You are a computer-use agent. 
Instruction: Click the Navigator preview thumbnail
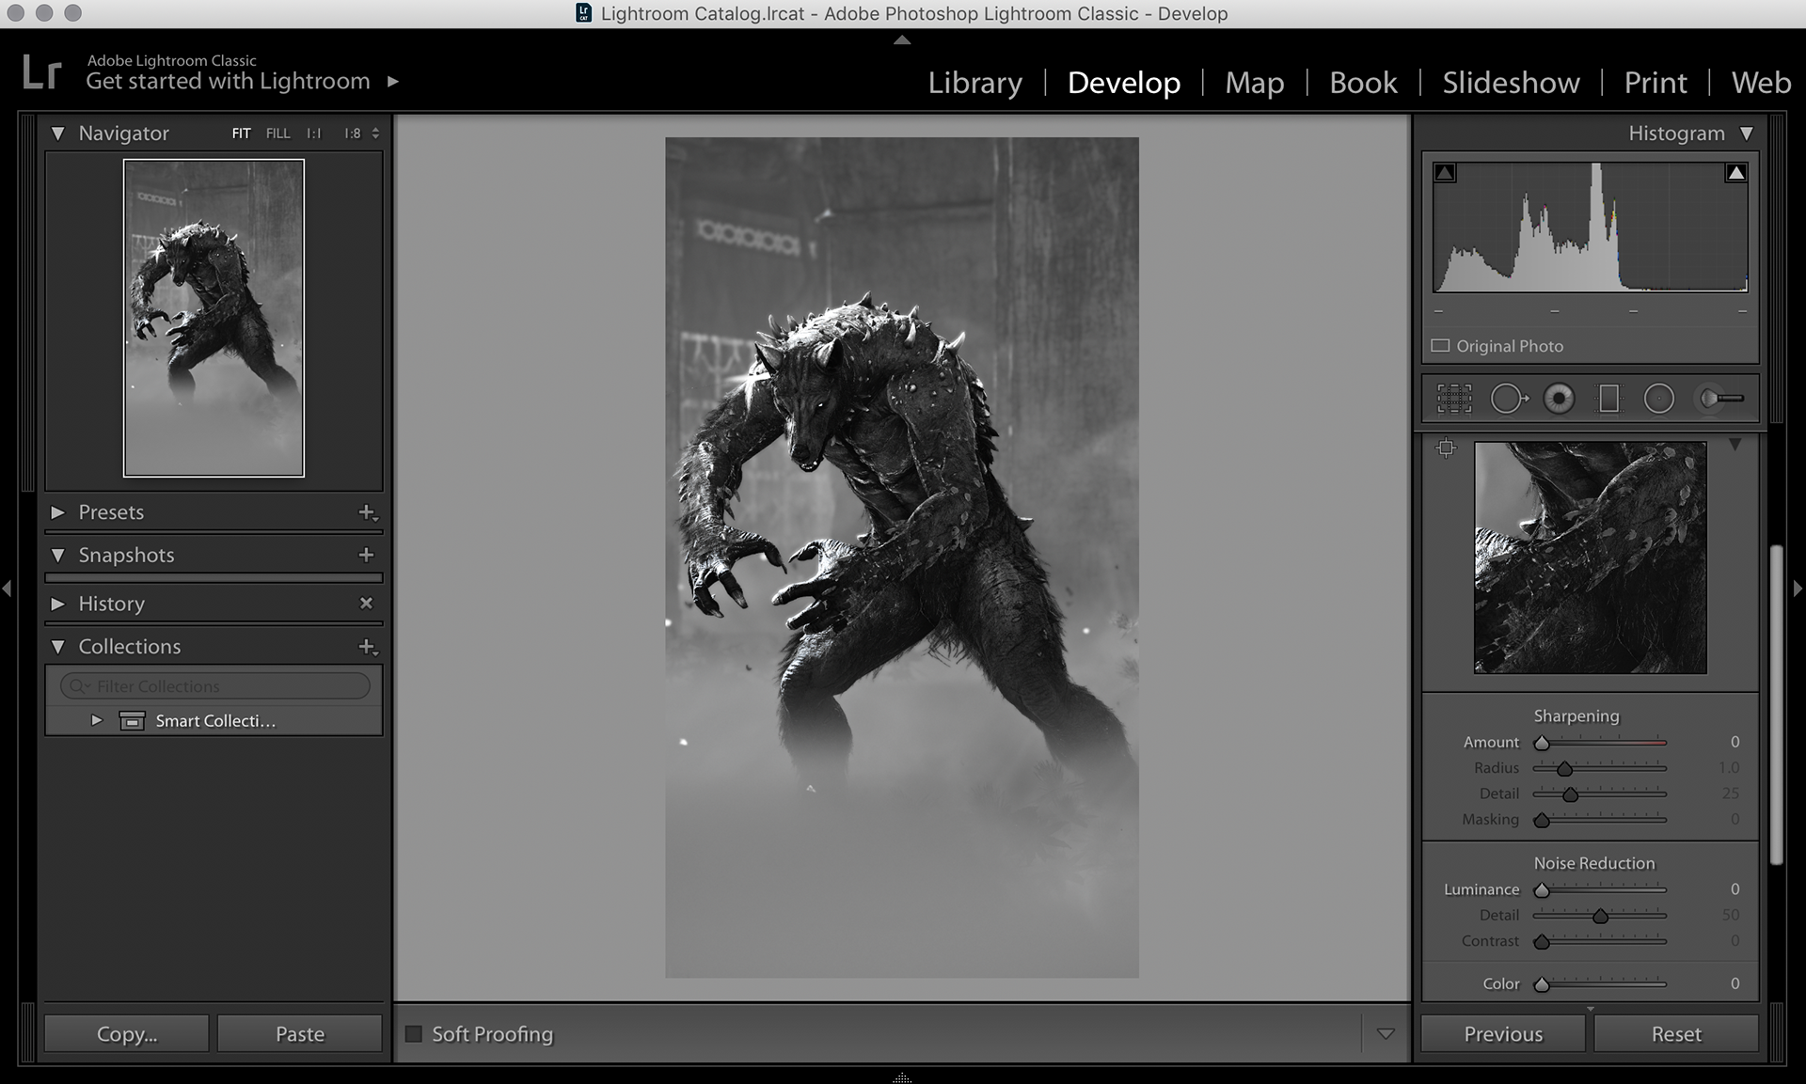(x=214, y=318)
